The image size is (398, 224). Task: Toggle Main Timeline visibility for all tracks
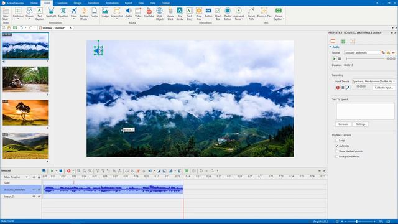tap(34, 177)
